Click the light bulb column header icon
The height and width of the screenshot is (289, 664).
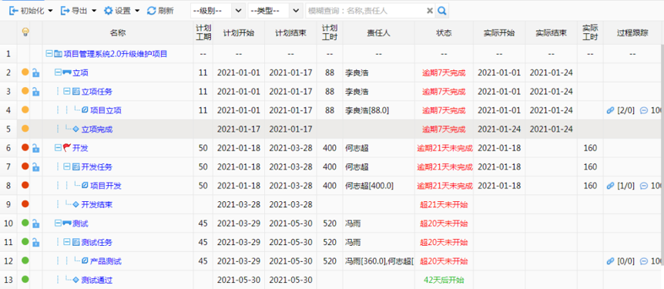(x=25, y=32)
